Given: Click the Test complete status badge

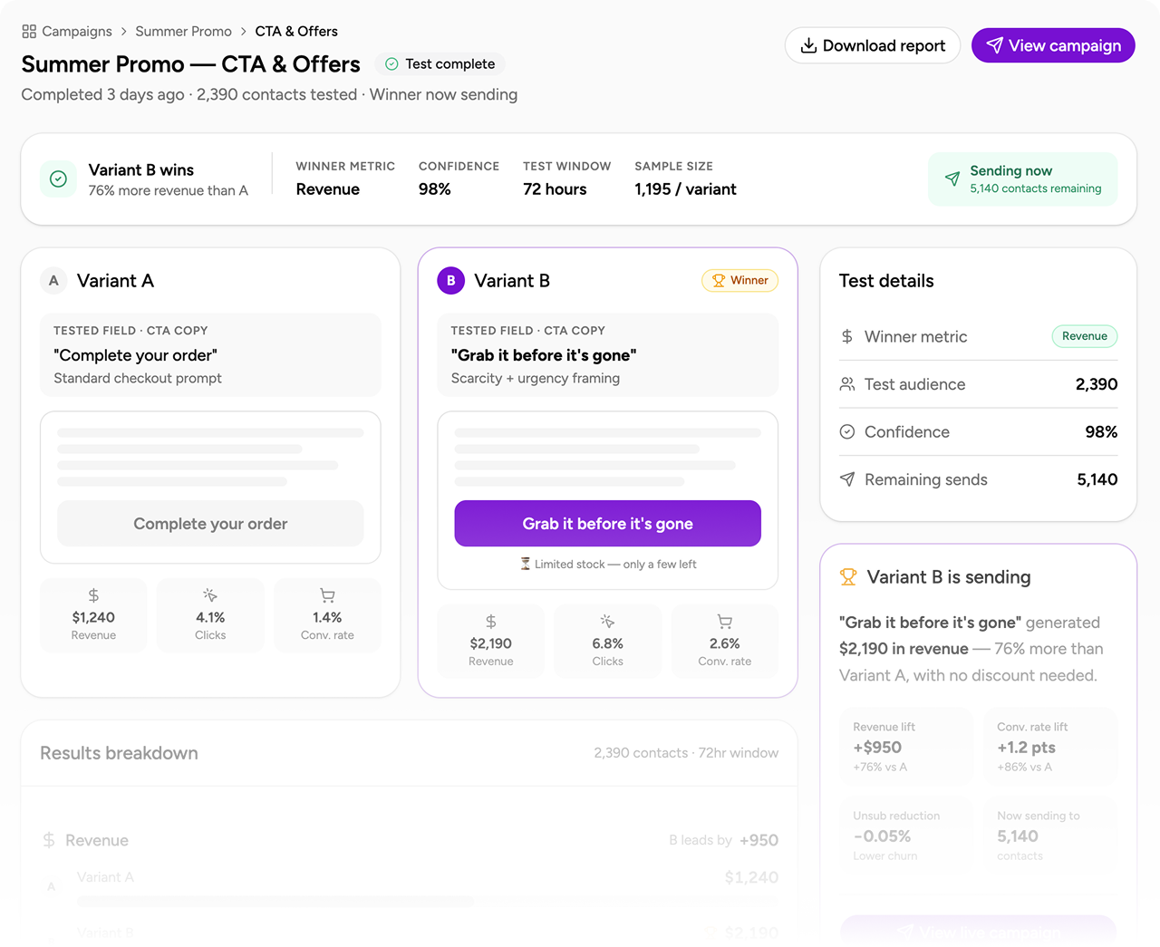Looking at the screenshot, I should click(x=440, y=64).
